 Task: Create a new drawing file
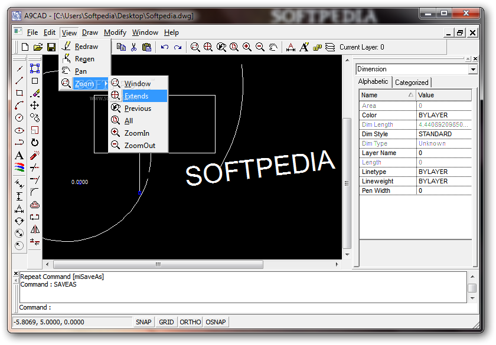[25, 47]
